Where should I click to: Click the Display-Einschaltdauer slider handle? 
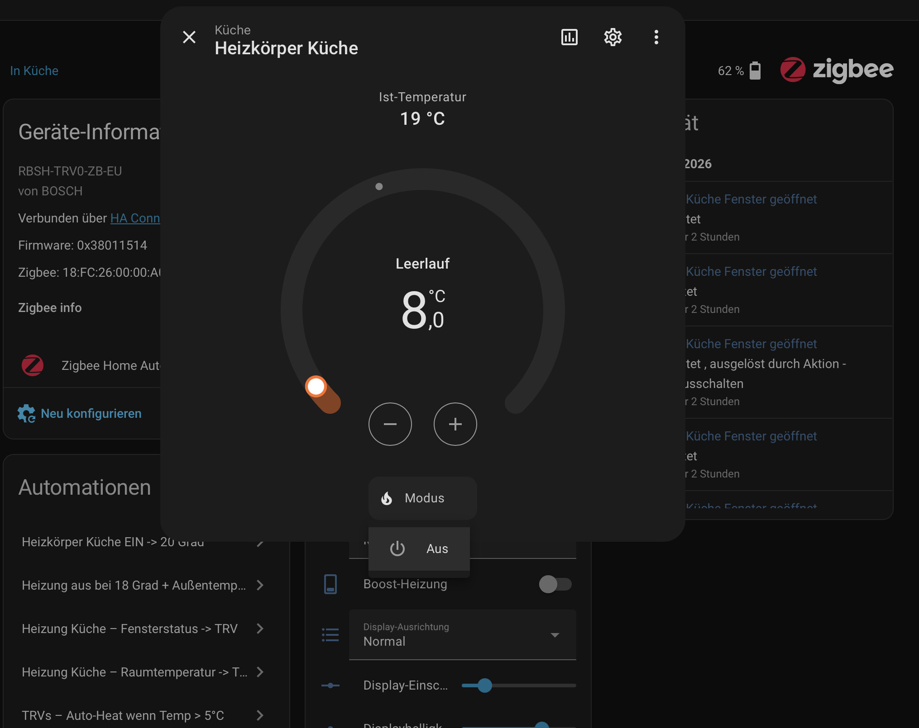pyautogui.click(x=485, y=685)
